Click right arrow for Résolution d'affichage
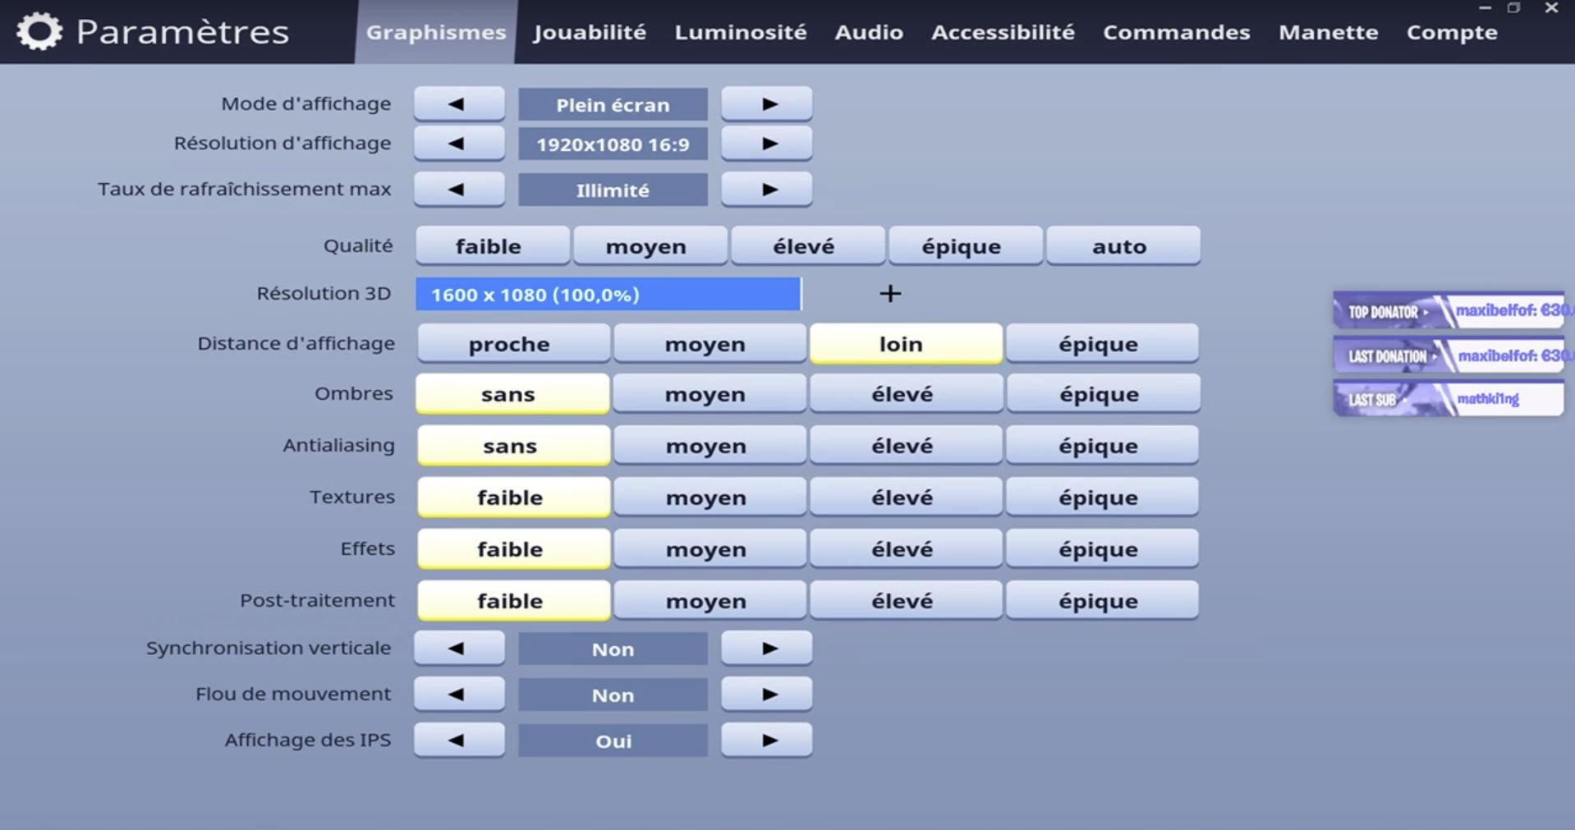Image resolution: width=1575 pixels, height=830 pixels. tap(767, 144)
